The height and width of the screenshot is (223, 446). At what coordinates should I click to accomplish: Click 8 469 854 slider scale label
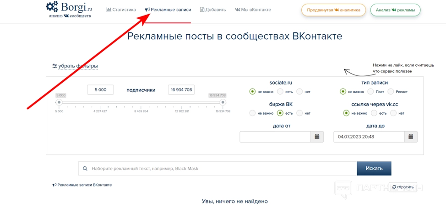tap(141, 111)
